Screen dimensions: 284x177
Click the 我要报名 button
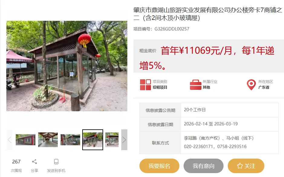coord(159,166)
